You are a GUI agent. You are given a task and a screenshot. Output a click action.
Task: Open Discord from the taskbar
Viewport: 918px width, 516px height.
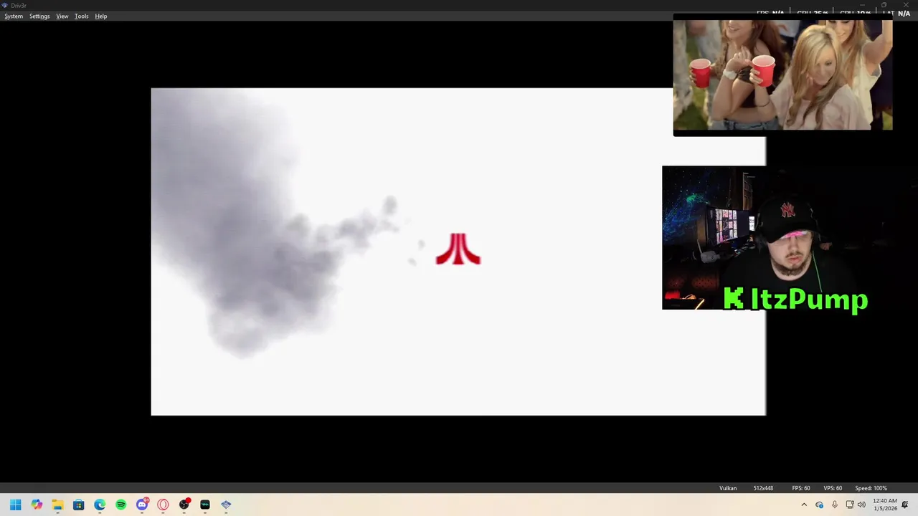coord(142,505)
